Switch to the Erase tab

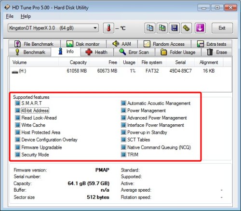[217, 52]
